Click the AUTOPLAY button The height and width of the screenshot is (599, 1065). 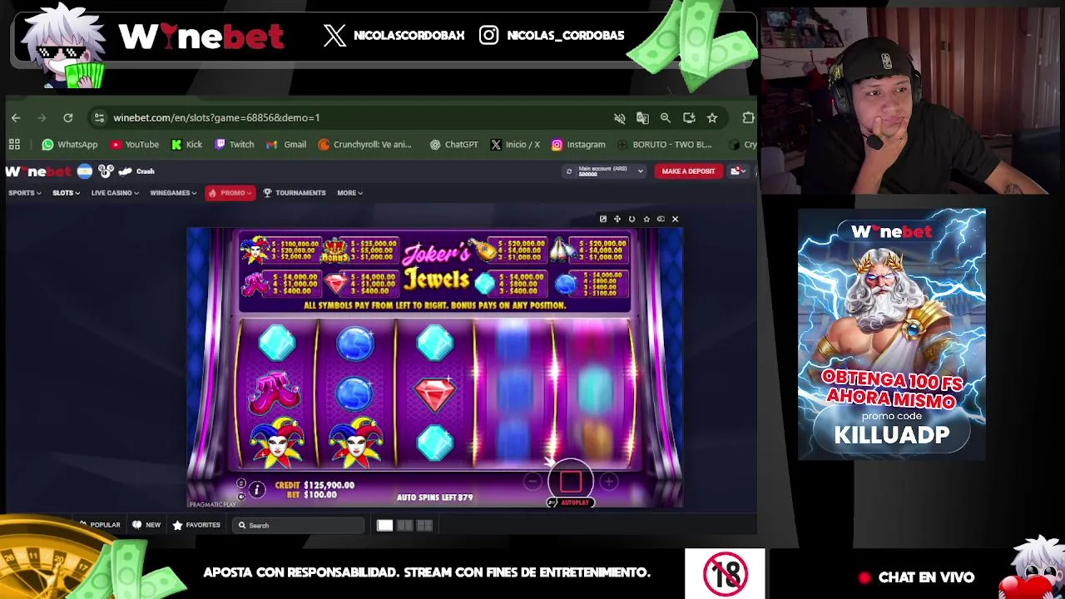click(x=570, y=502)
